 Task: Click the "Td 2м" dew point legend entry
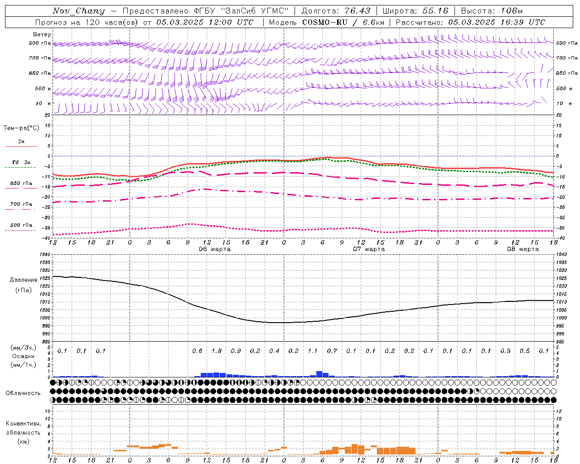tap(21, 162)
